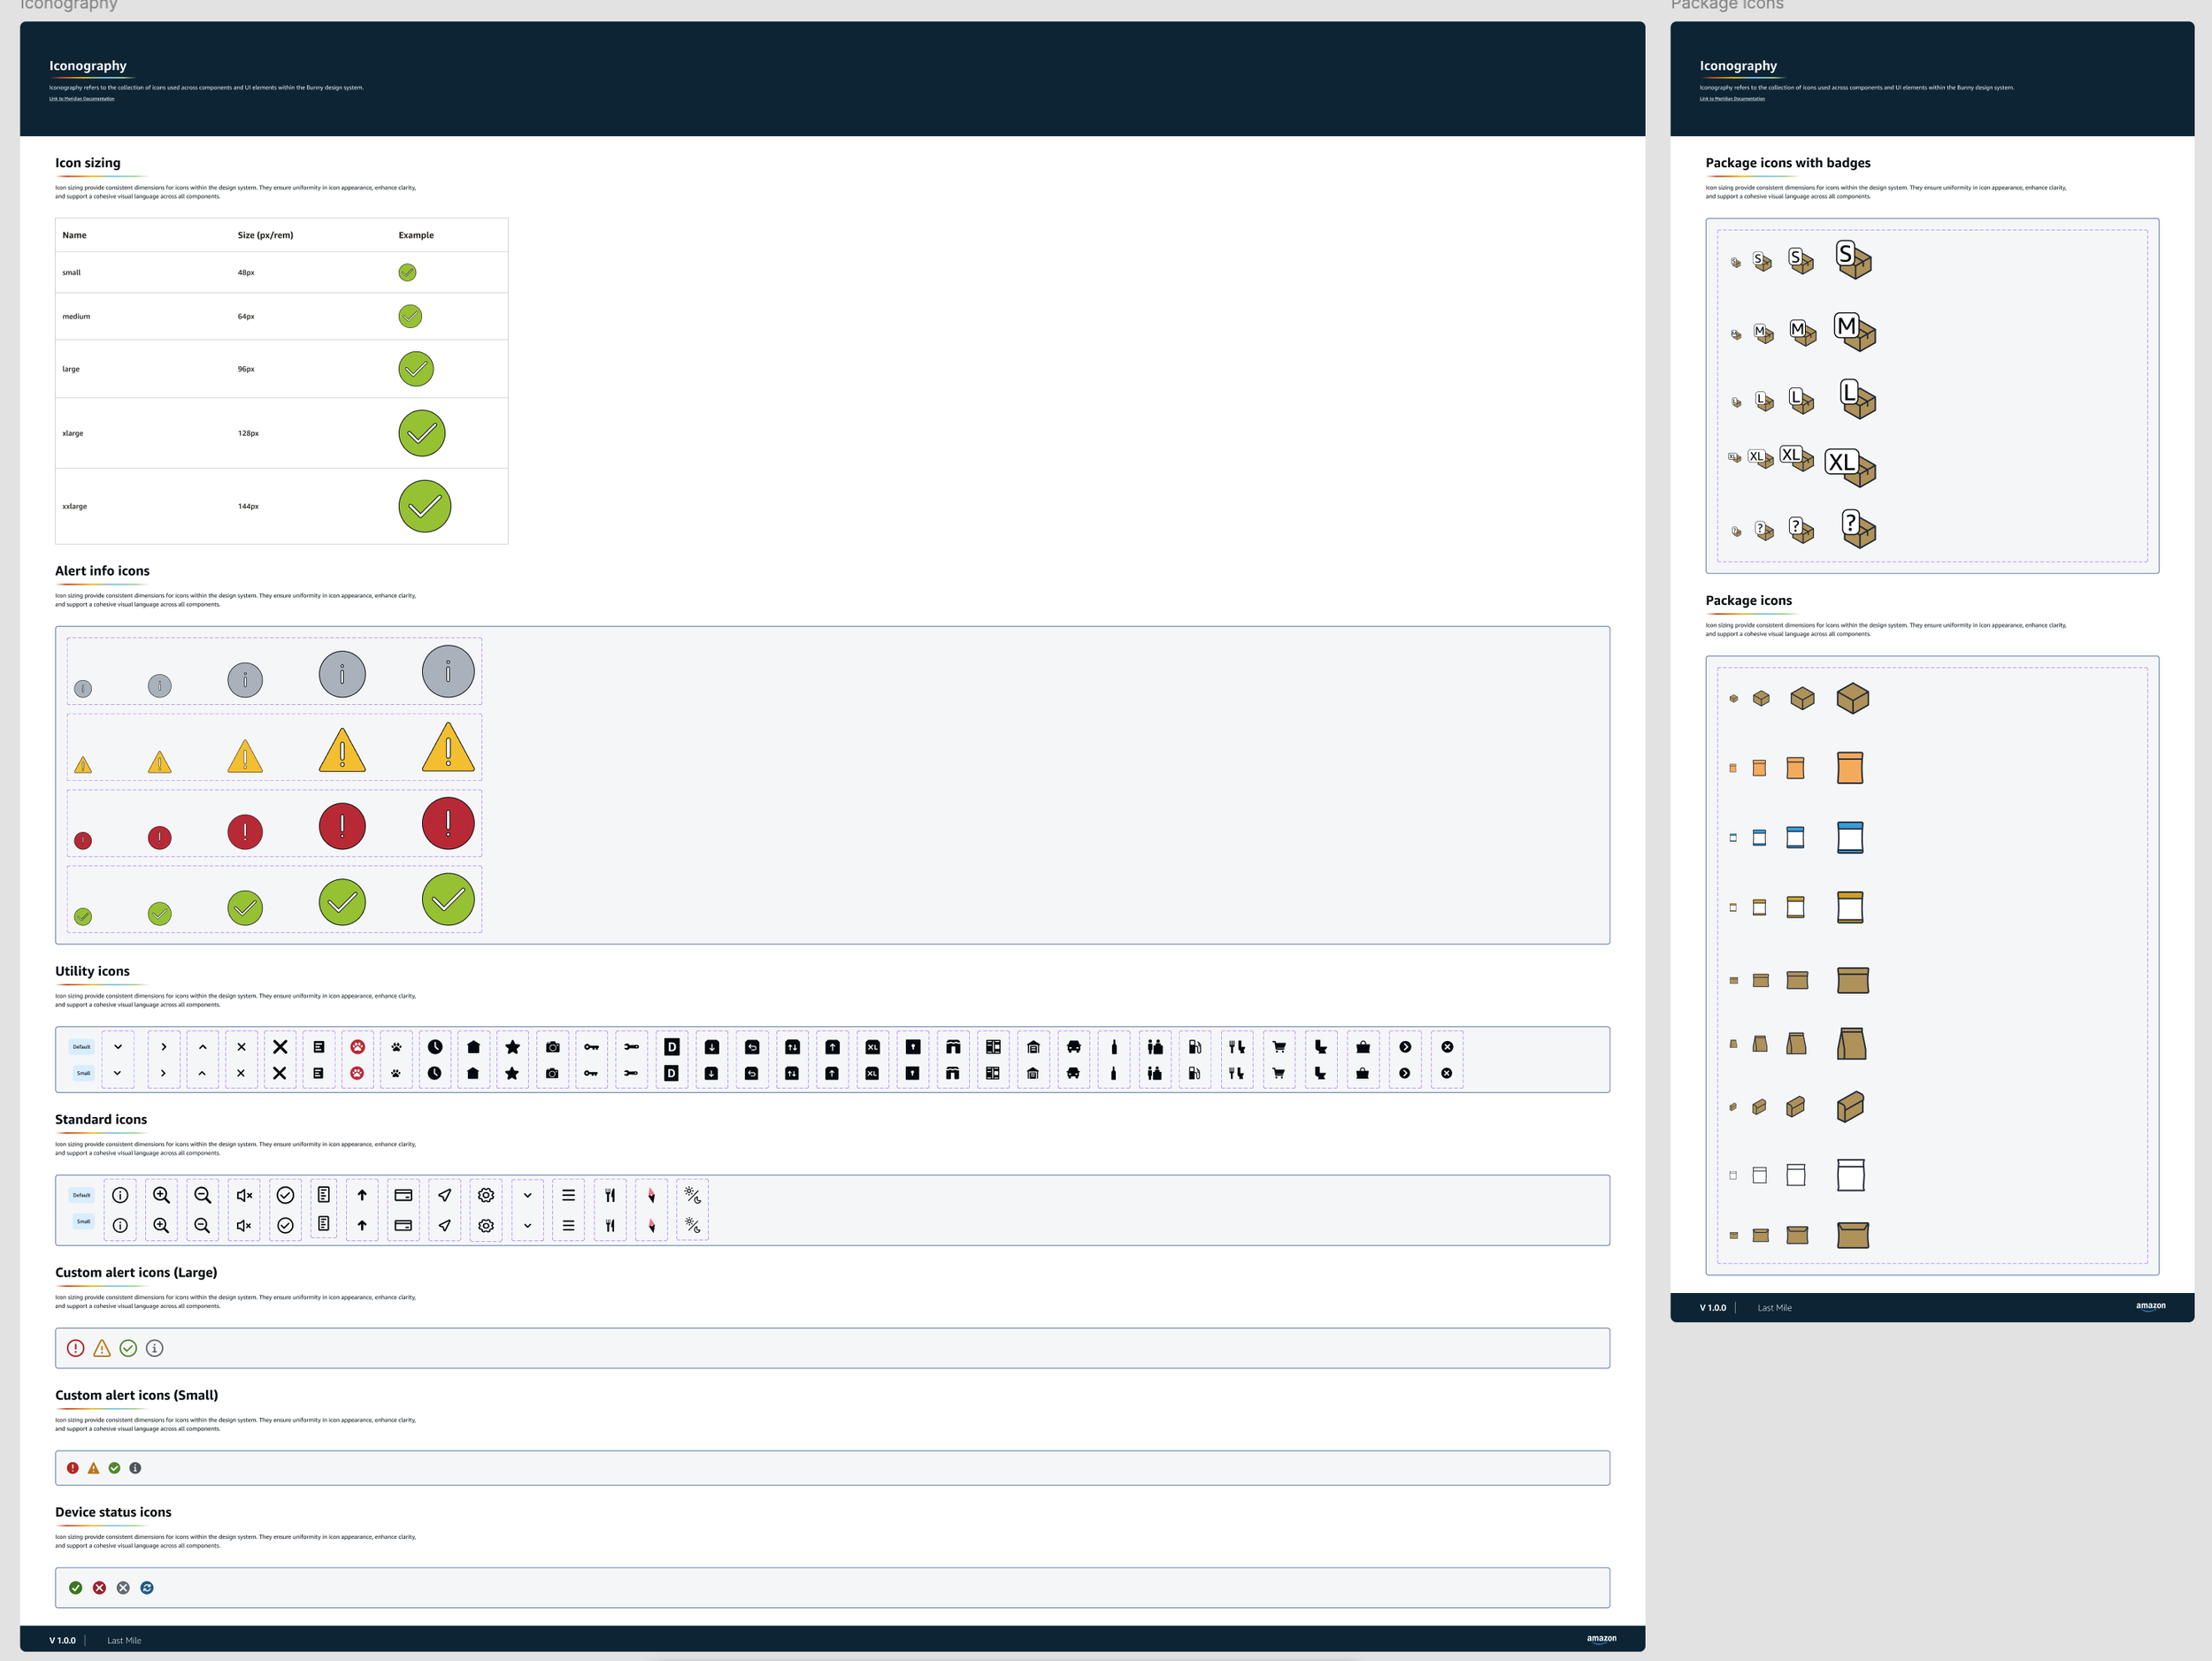2212x1661 pixels.
Task: Select the Default-row zoom-out standard icon
Action: pyautogui.click(x=203, y=1195)
